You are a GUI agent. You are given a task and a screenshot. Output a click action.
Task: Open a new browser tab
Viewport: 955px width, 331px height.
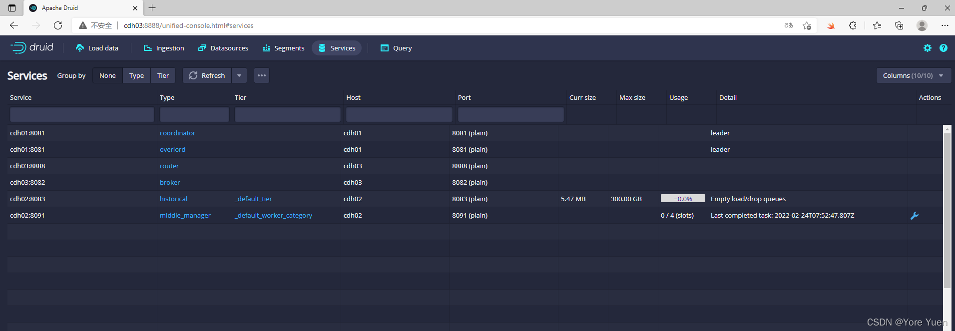(x=152, y=7)
